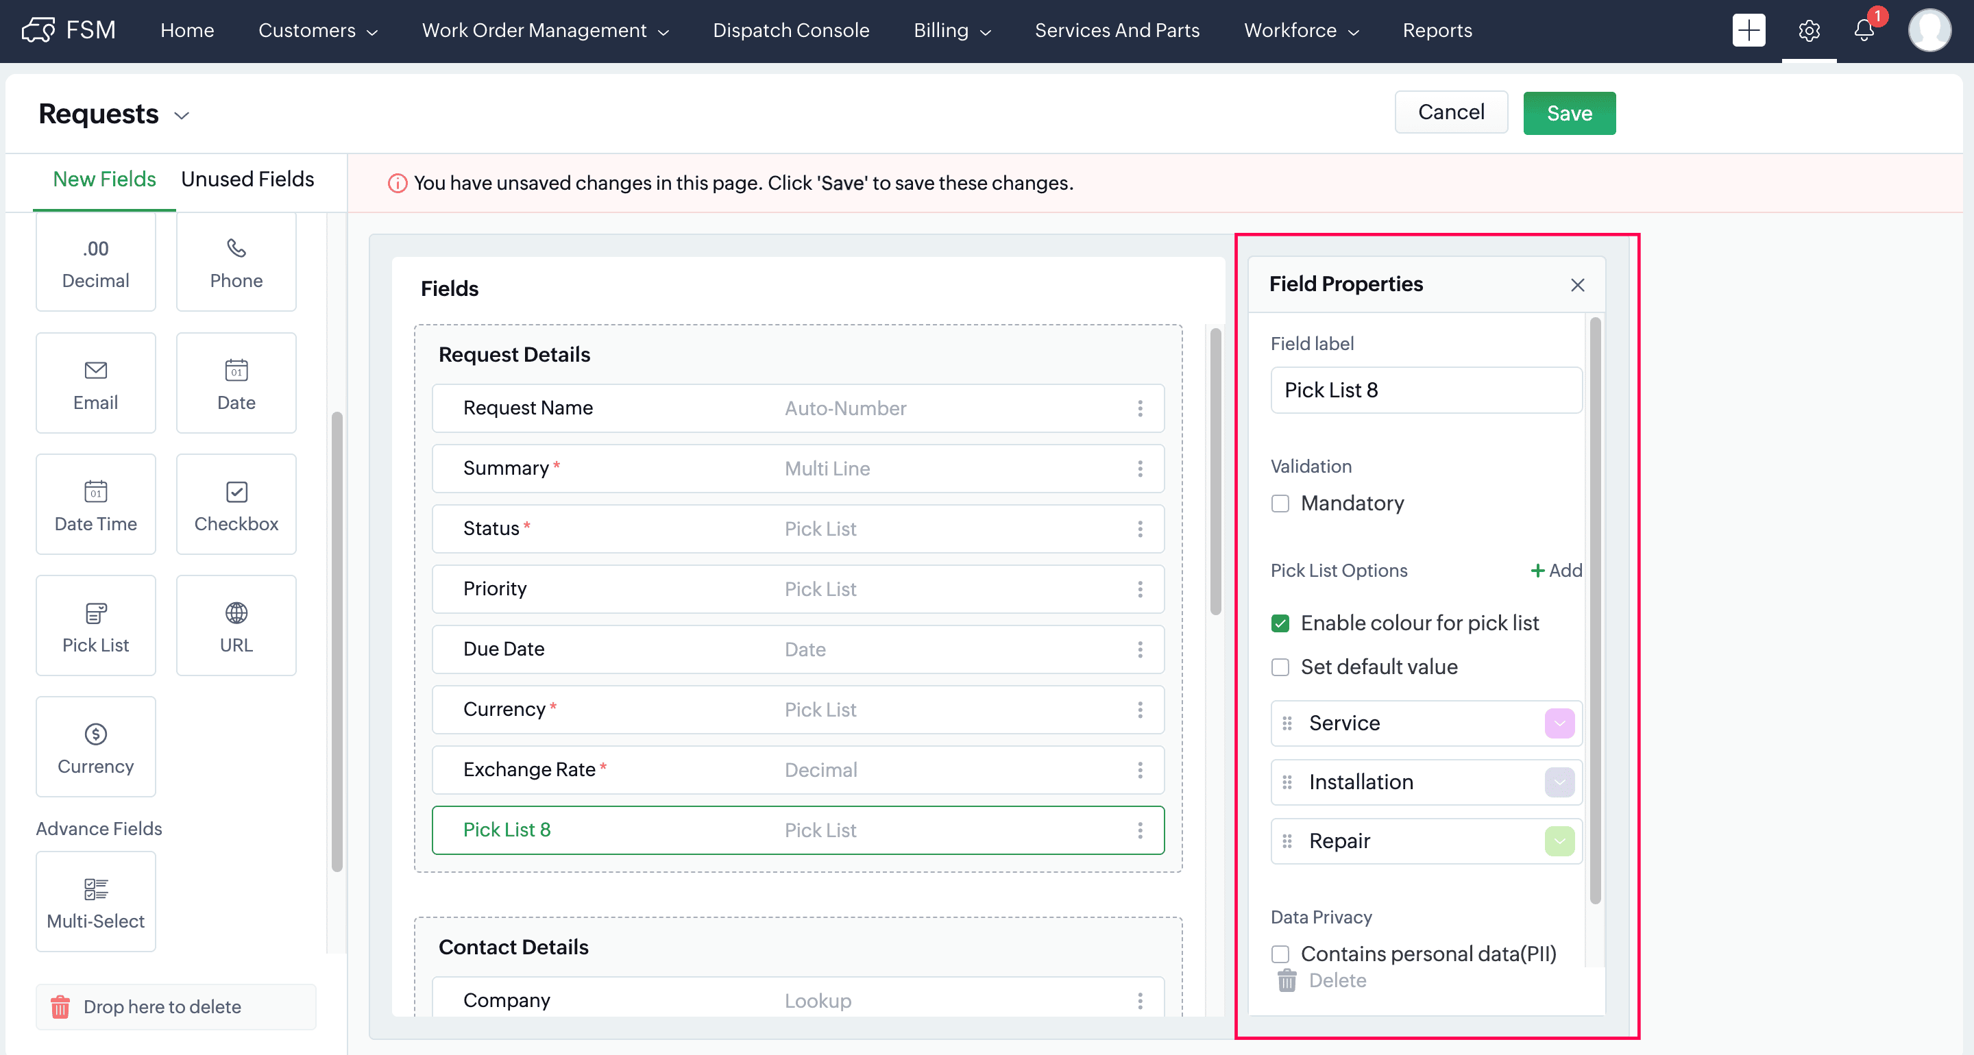This screenshot has height=1055, width=1974.
Task: Open three-dot menu for Priority field
Action: coord(1139,589)
